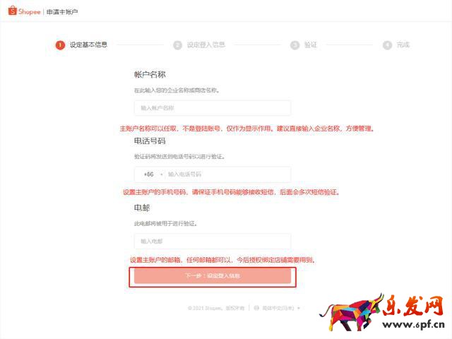This screenshot has height=339, width=452.
Task: Click the grey step 2 circle icon
Action: pos(177,45)
